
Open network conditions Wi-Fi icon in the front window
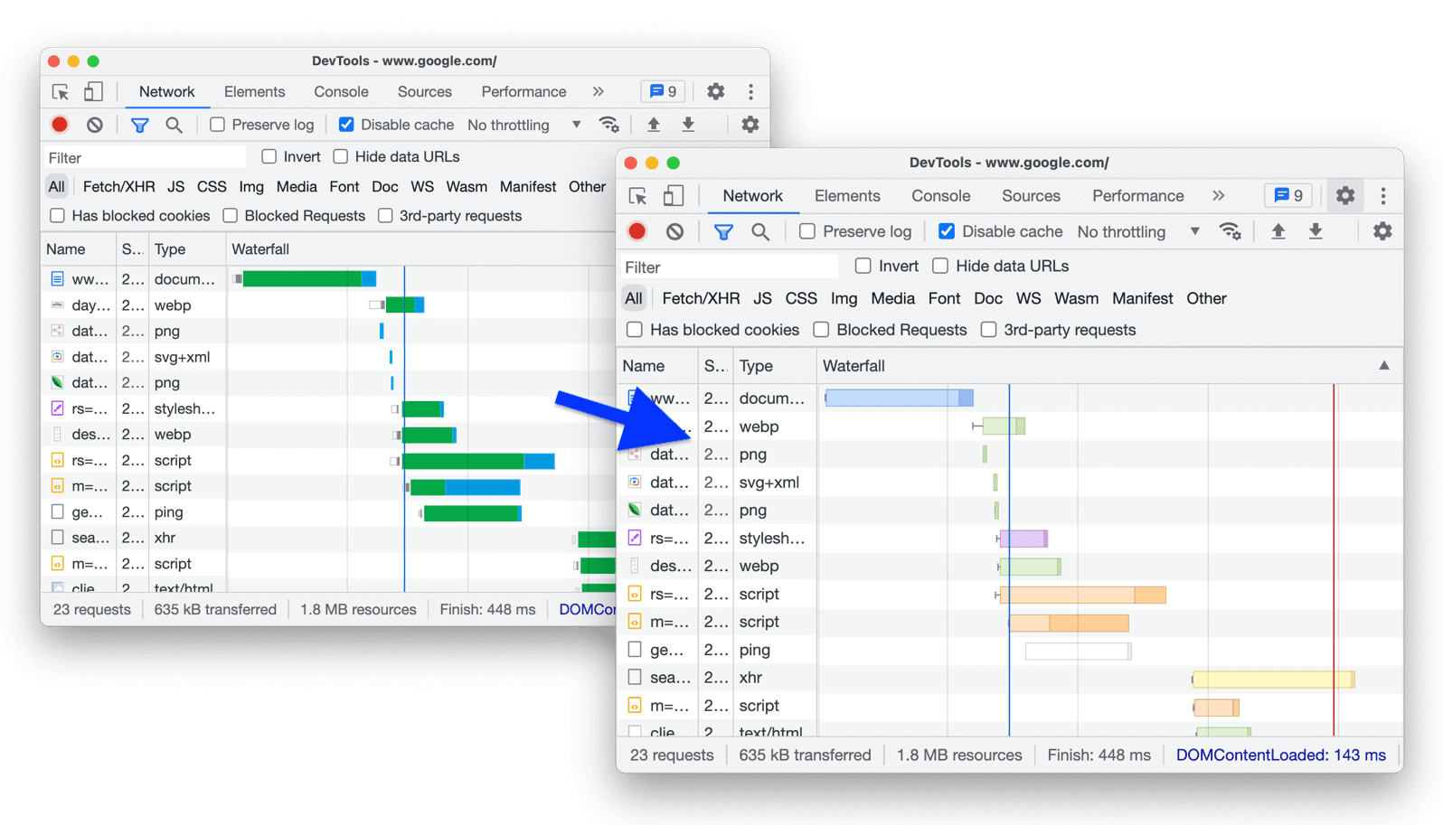1230,231
